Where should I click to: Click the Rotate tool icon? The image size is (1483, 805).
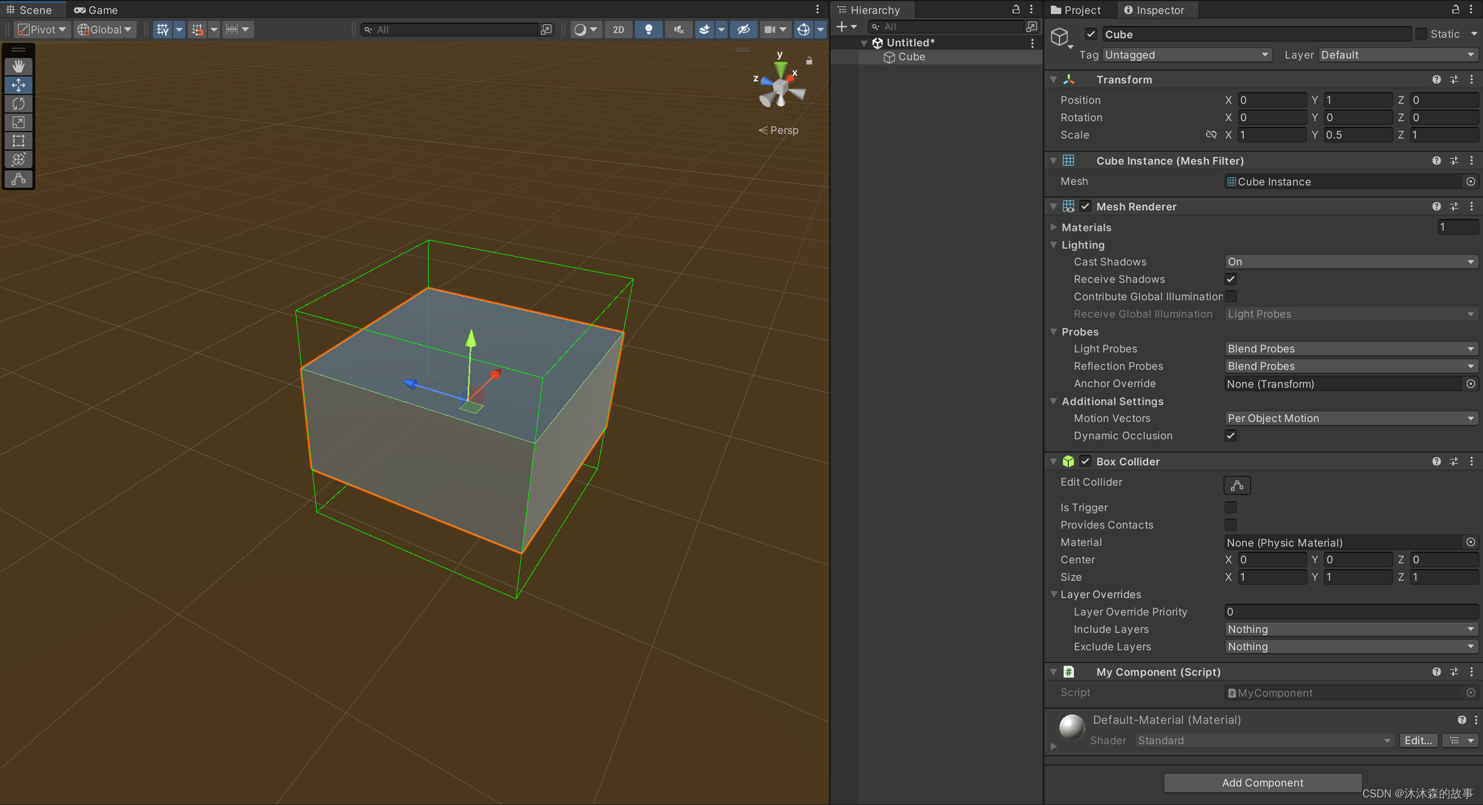[x=18, y=103]
